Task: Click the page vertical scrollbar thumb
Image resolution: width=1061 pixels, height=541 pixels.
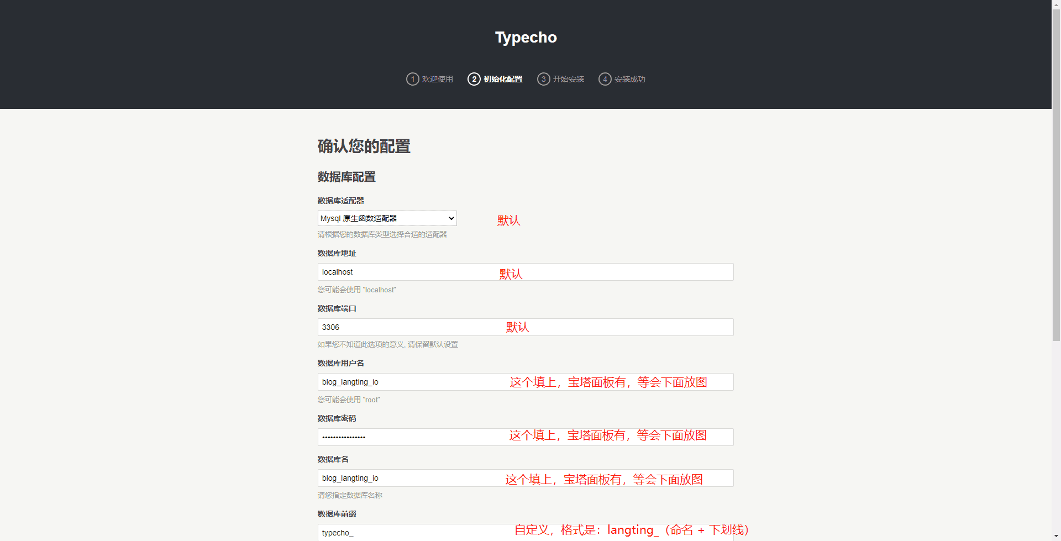Action: (x=1056, y=175)
